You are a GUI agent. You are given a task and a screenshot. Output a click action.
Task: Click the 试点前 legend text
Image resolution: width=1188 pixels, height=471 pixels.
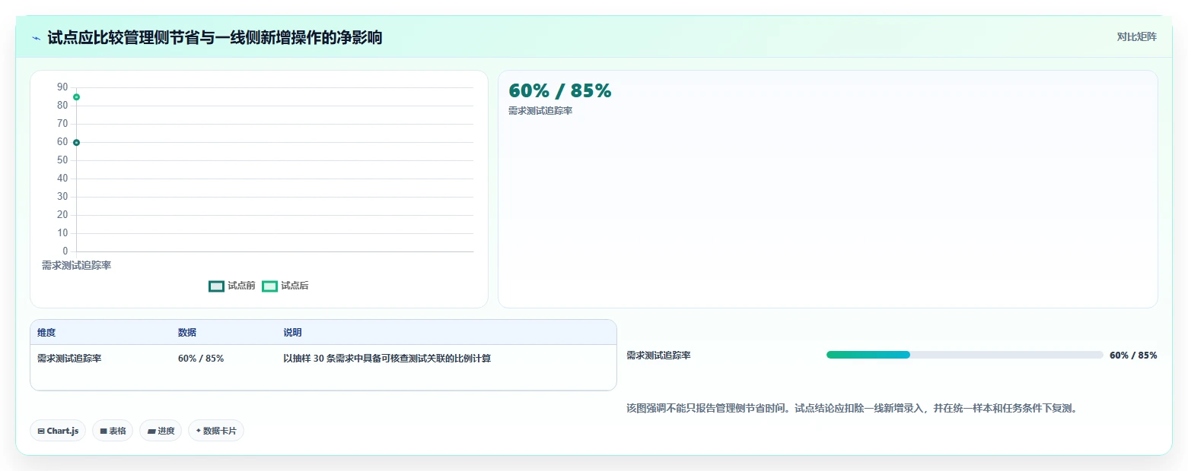click(x=241, y=286)
